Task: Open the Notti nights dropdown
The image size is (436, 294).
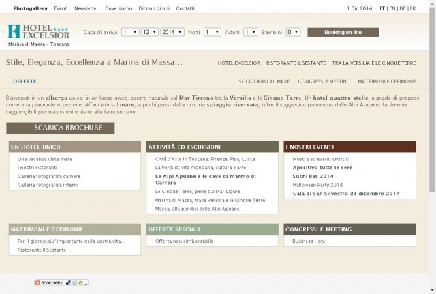Action: click(x=213, y=32)
